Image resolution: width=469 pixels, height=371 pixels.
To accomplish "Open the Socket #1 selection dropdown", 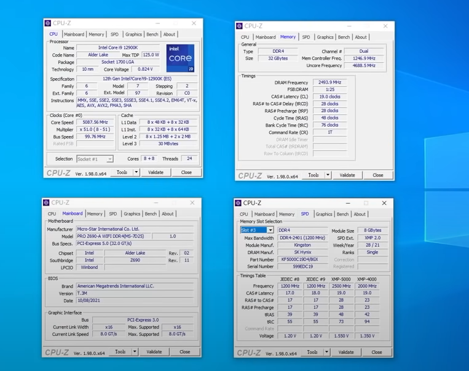I will (110, 159).
